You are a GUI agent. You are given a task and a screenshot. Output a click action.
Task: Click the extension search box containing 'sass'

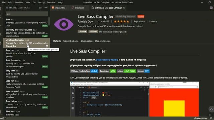pyautogui.click(x=27, y=14)
